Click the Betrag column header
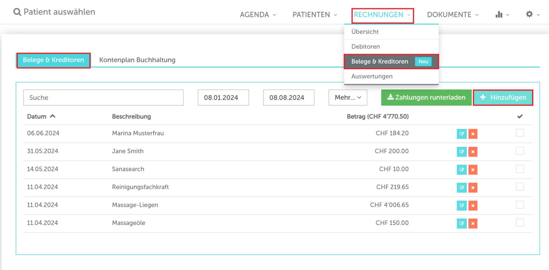549x270 pixels. [x=378, y=117]
